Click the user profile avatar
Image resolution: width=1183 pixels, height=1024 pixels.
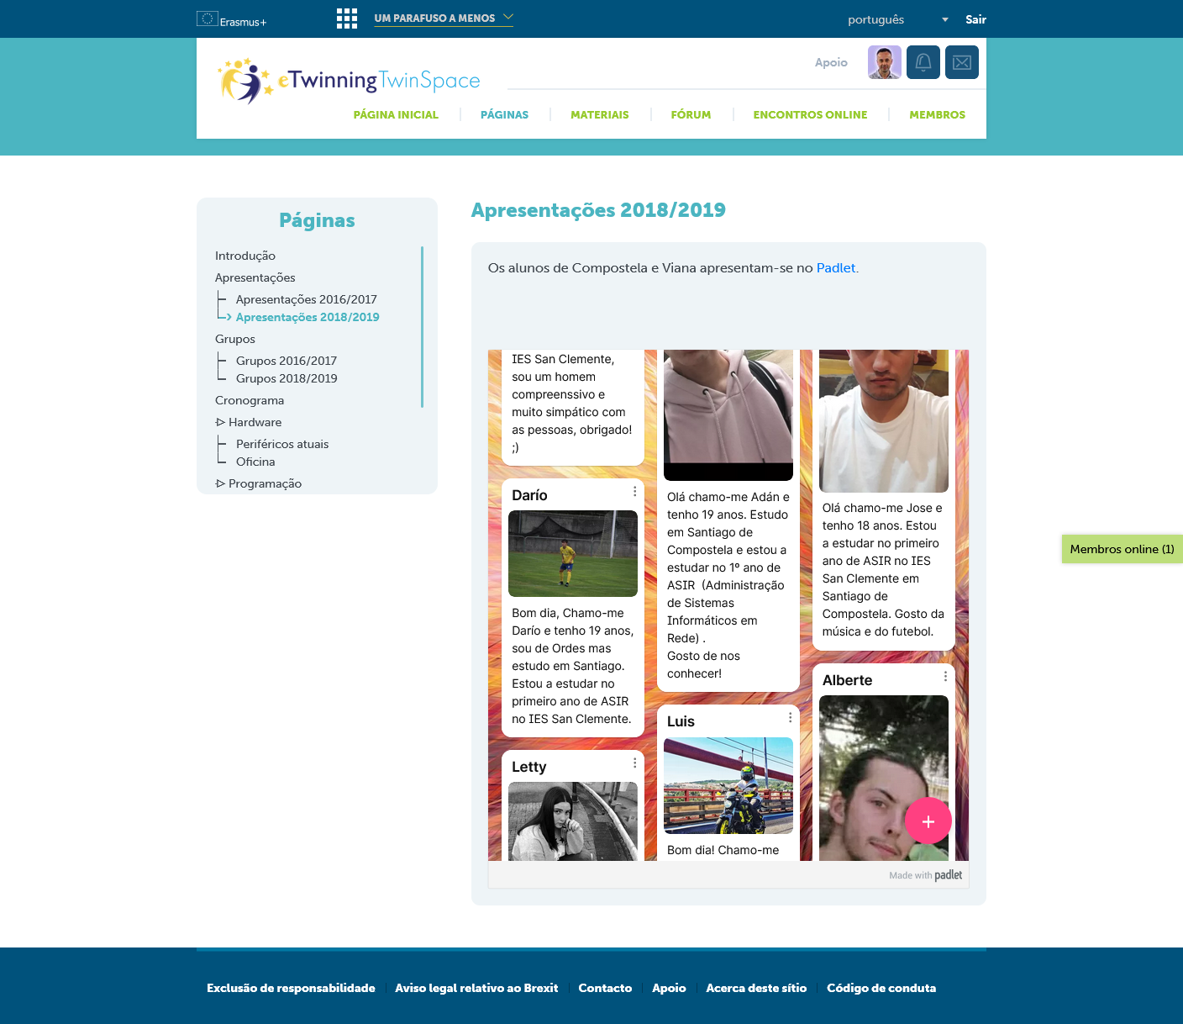tap(885, 62)
